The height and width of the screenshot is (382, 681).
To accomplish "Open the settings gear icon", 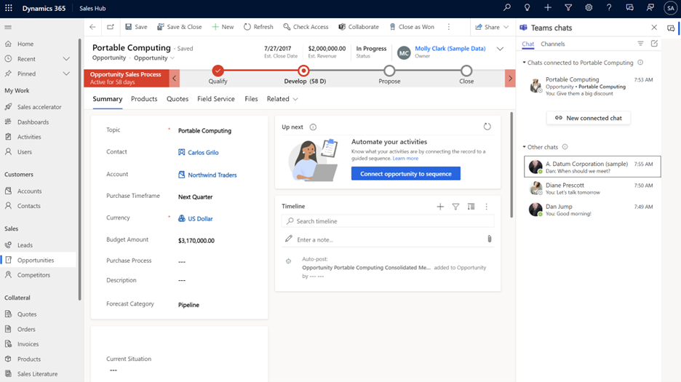I will click(589, 7).
